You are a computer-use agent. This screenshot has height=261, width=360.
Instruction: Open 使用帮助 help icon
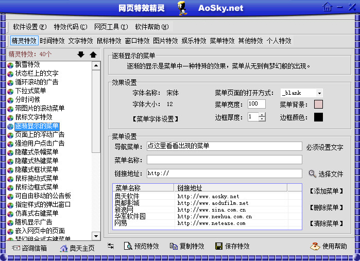[x=315, y=246]
